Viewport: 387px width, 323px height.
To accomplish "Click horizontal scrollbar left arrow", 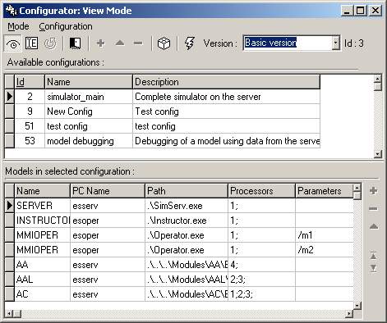I will coord(9,313).
